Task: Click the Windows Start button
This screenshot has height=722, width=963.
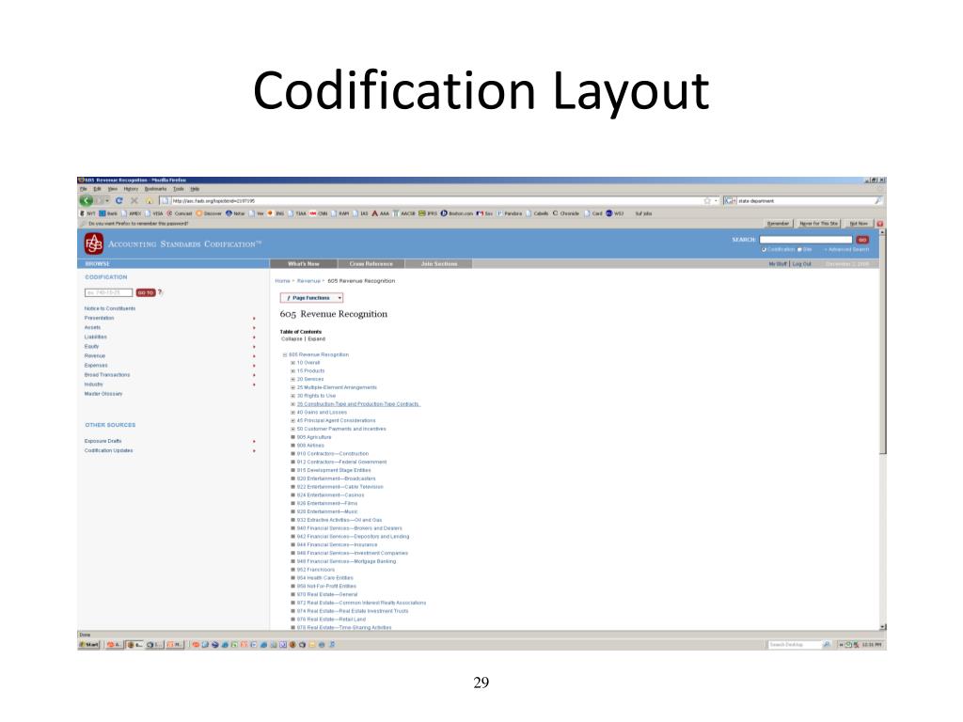Action: click(89, 645)
